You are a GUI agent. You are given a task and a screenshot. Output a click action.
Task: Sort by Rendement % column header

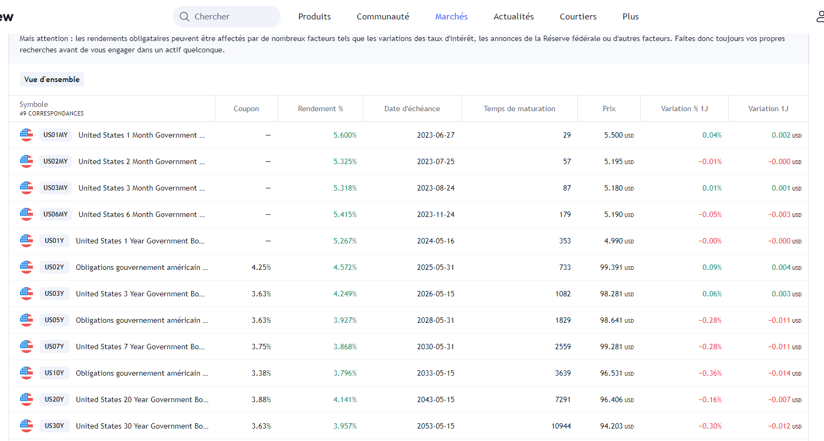pos(320,108)
